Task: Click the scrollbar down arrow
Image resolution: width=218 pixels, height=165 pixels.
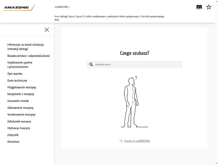Action: pyautogui.click(x=216, y=163)
